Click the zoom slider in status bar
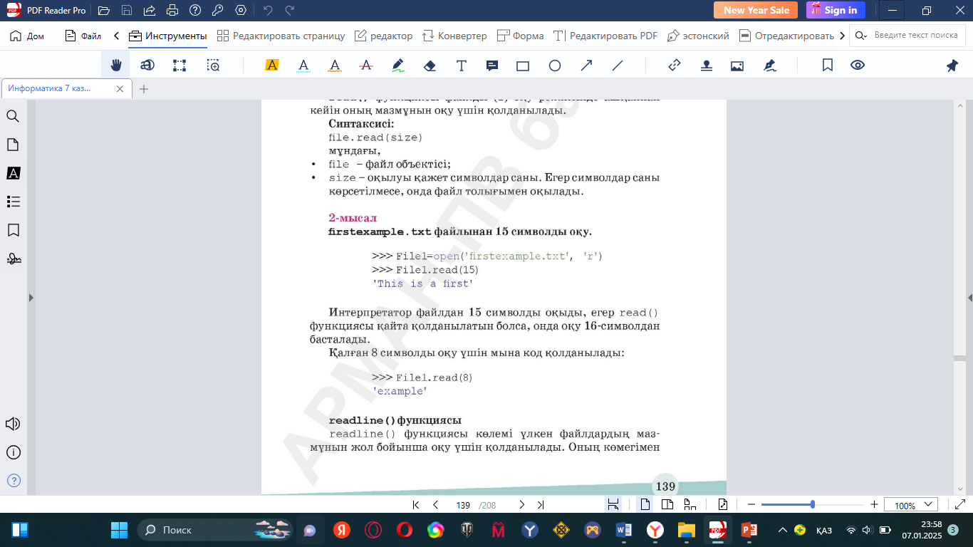Viewport: 973px width, 547px height. [813, 505]
